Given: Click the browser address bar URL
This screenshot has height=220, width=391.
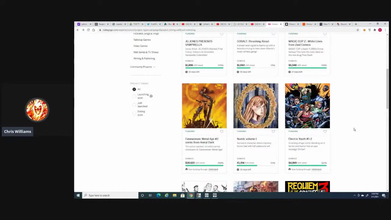Looking at the screenshot, I should pos(149,30).
